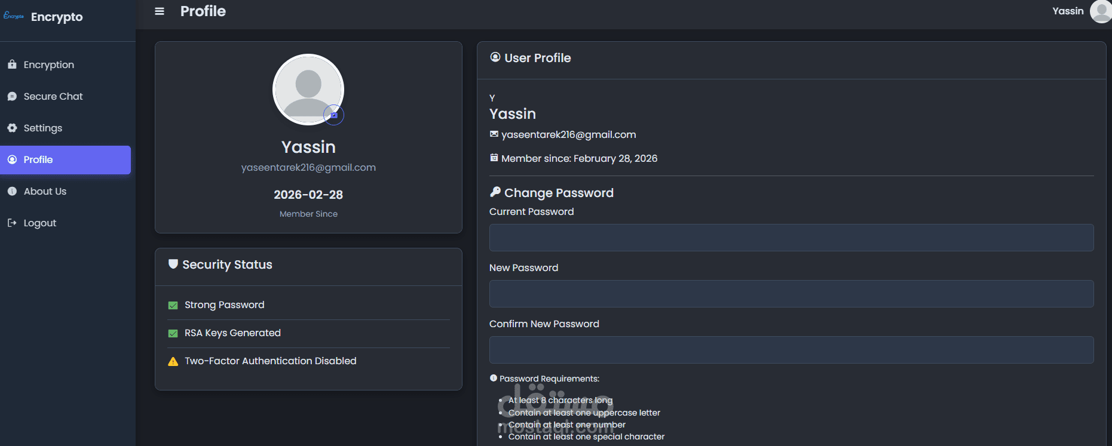Image resolution: width=1112 pixels, height=446 pixels.
Task: Click the chat bubble icon in sidebar
Action: click(x=12, y=96)
